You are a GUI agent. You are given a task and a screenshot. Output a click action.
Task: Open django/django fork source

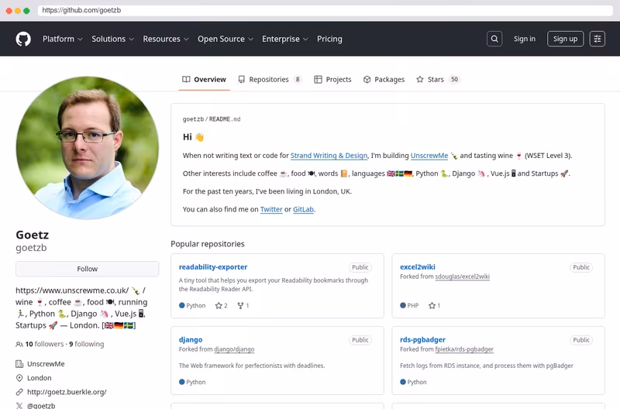coord(234,349)
